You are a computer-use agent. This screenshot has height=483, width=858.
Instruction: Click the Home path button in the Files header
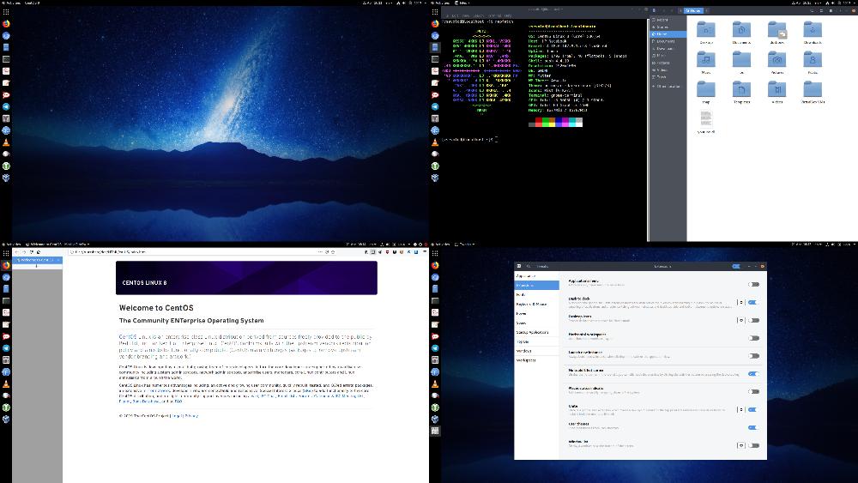click(693, 11)
